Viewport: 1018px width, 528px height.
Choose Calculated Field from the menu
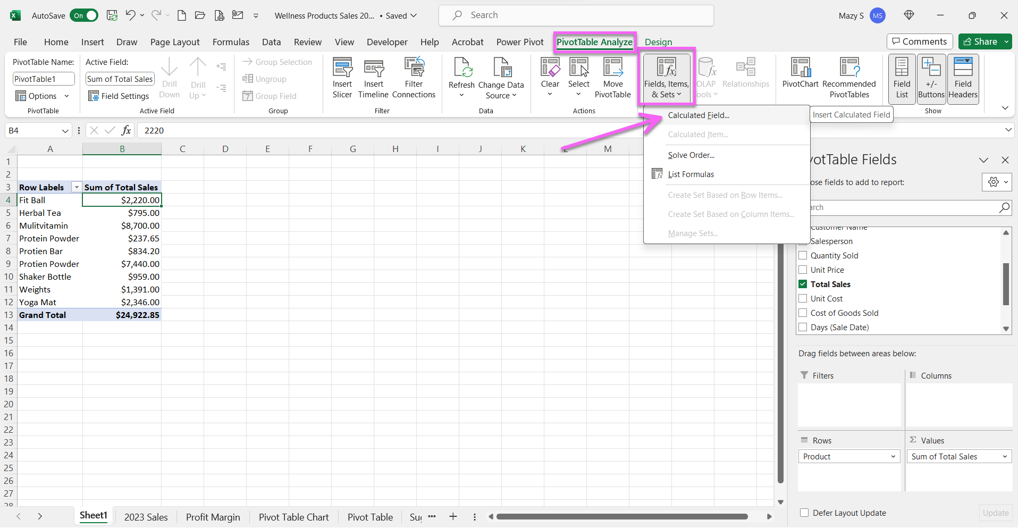[x=699, y=115]
